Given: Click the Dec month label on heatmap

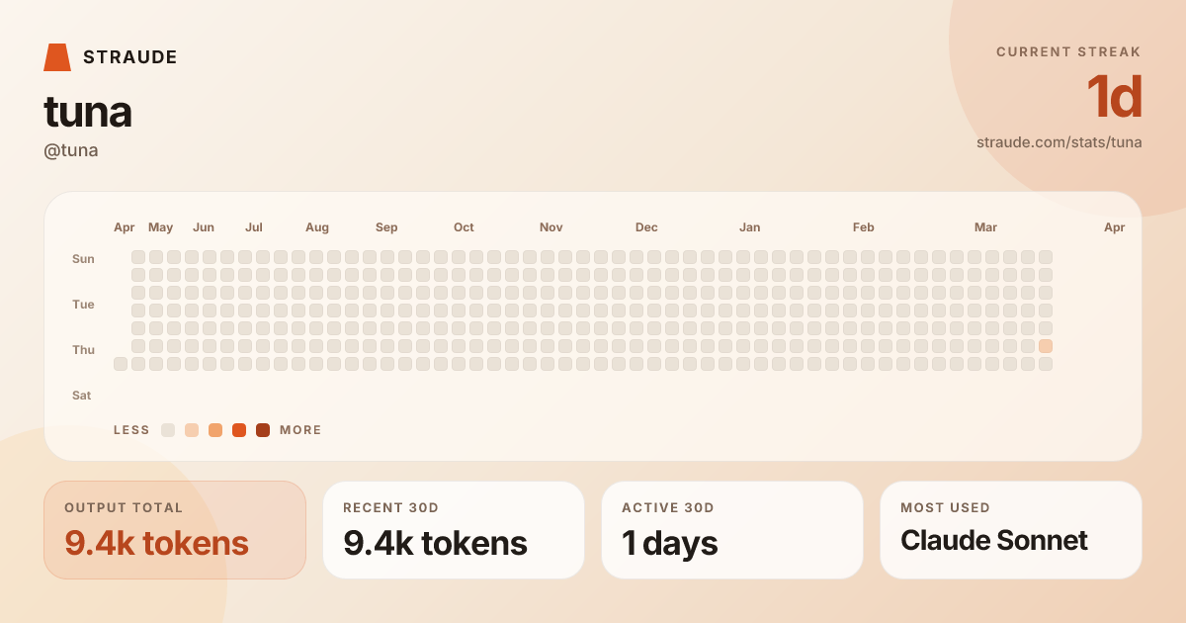Looking at the screenshot, I should coord(646,227).
